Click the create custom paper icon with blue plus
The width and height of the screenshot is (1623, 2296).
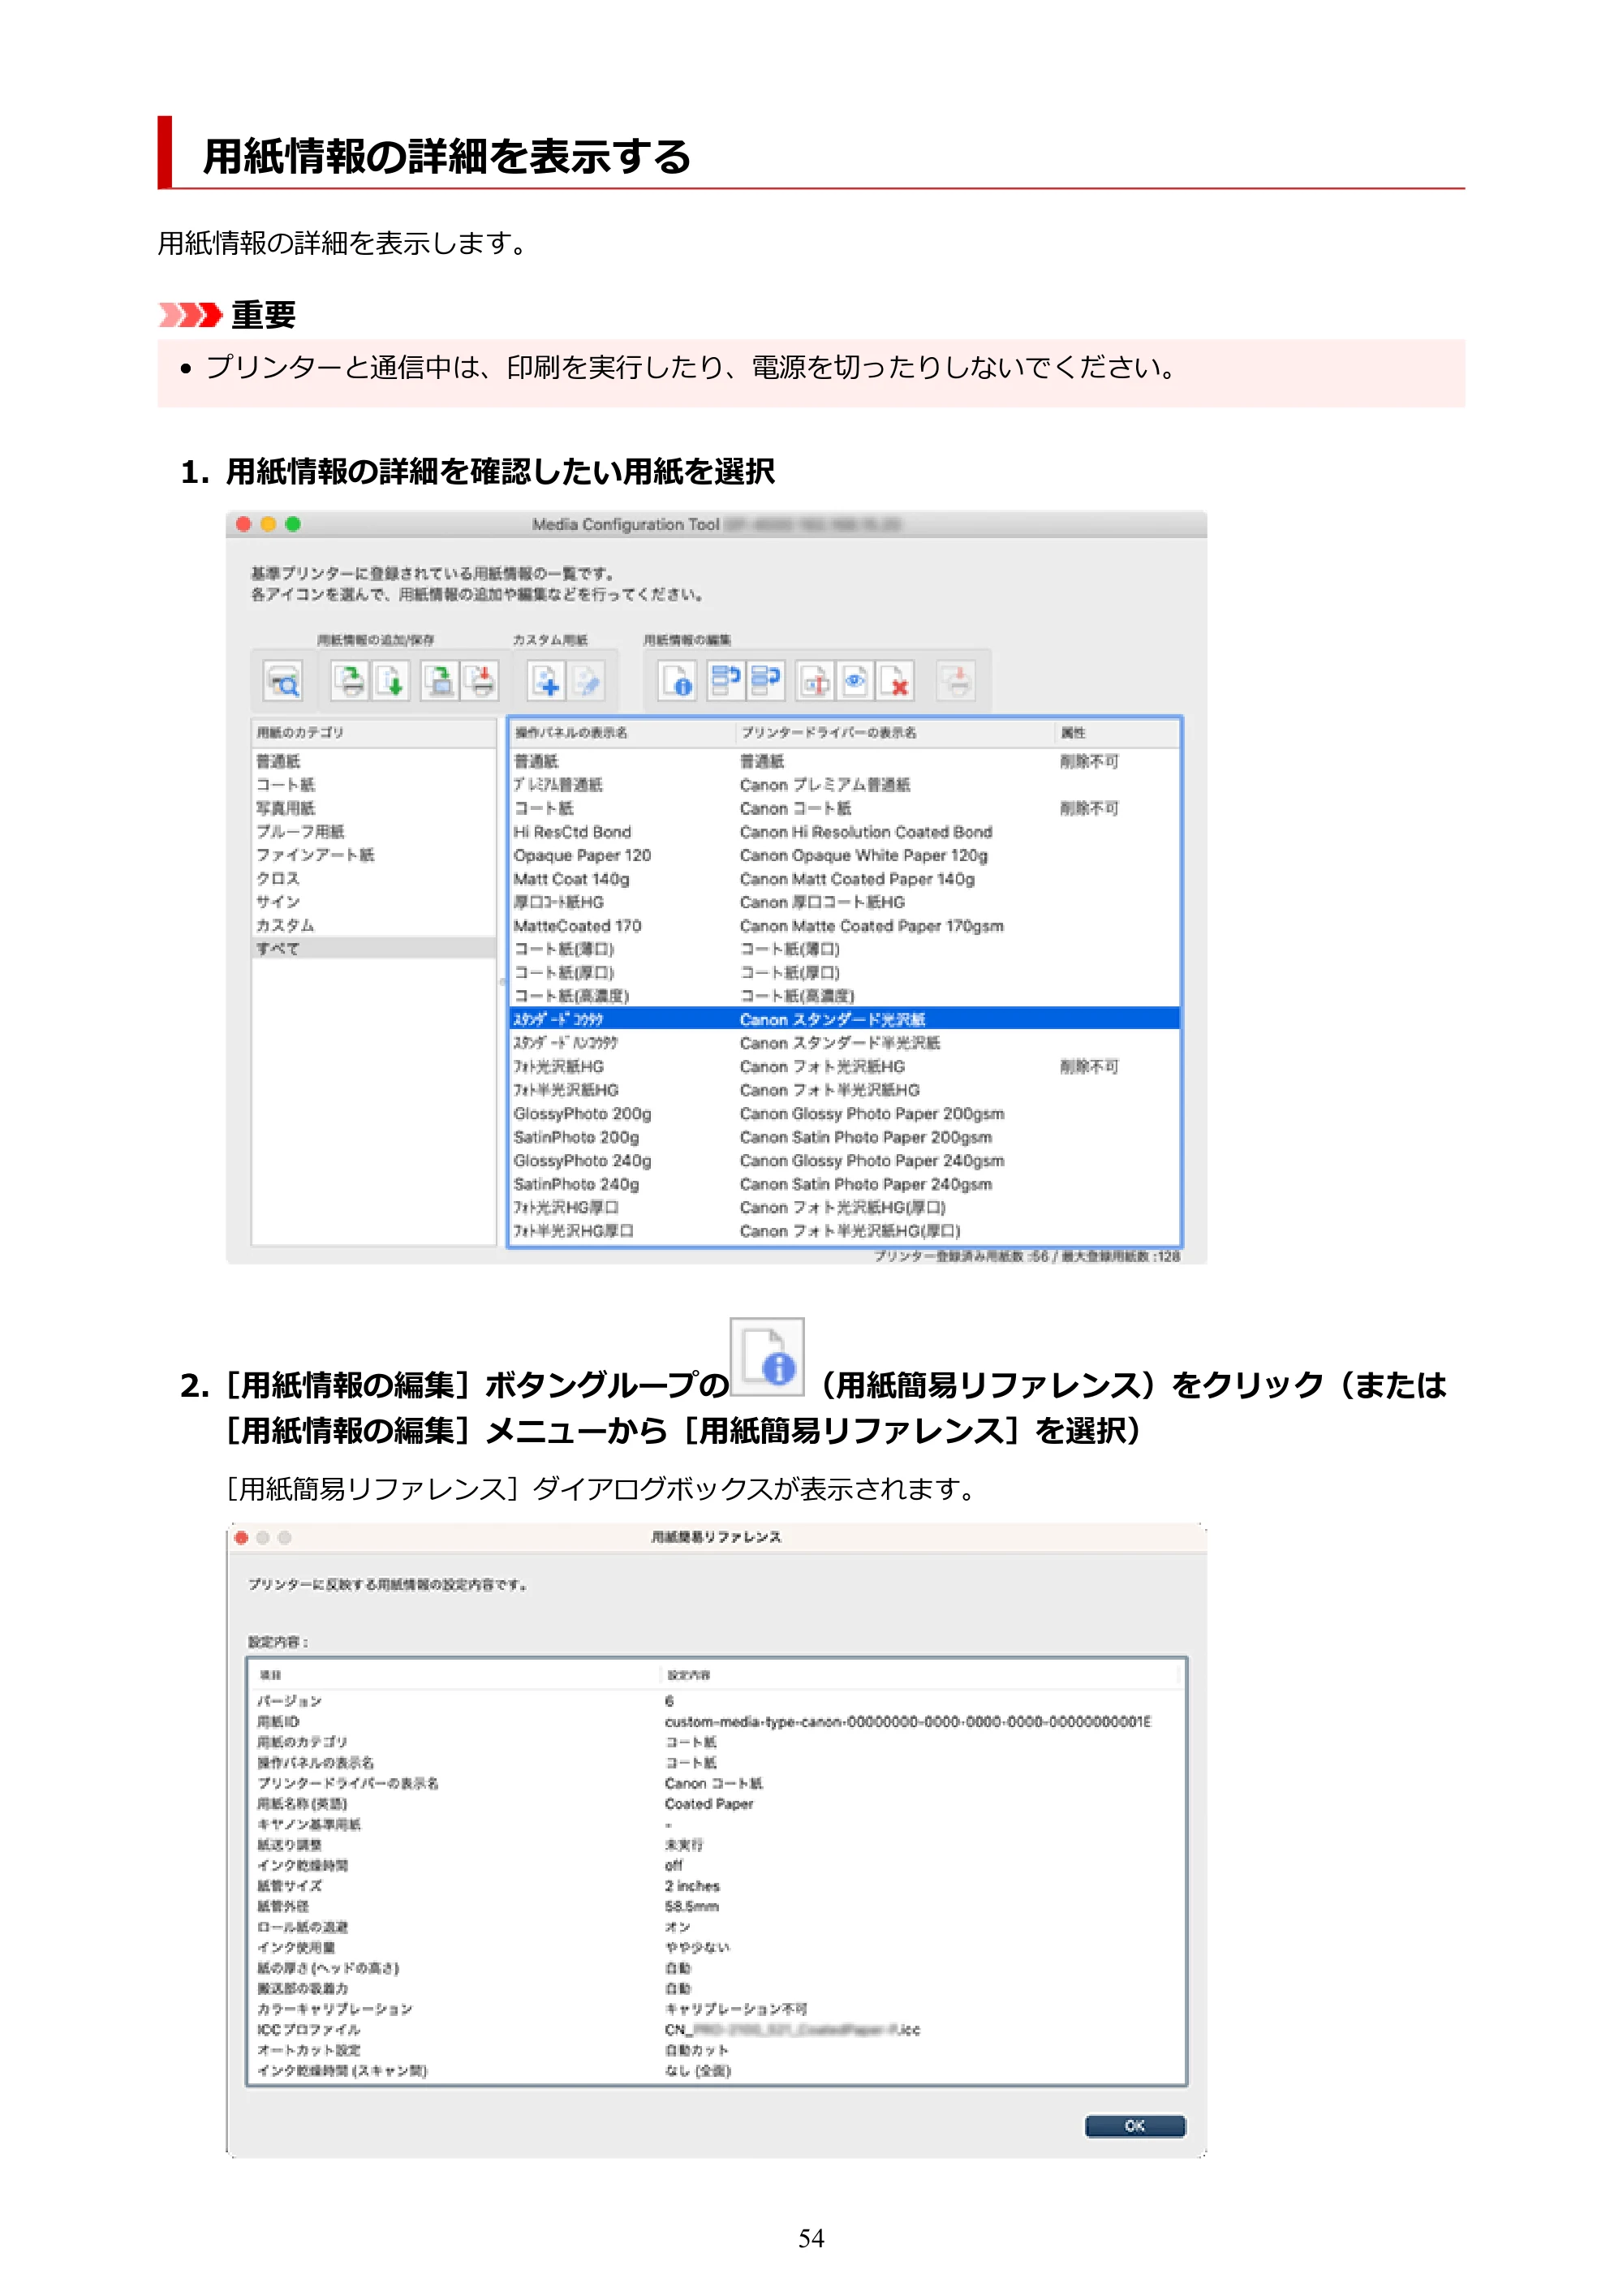click(x=546, y=681)
